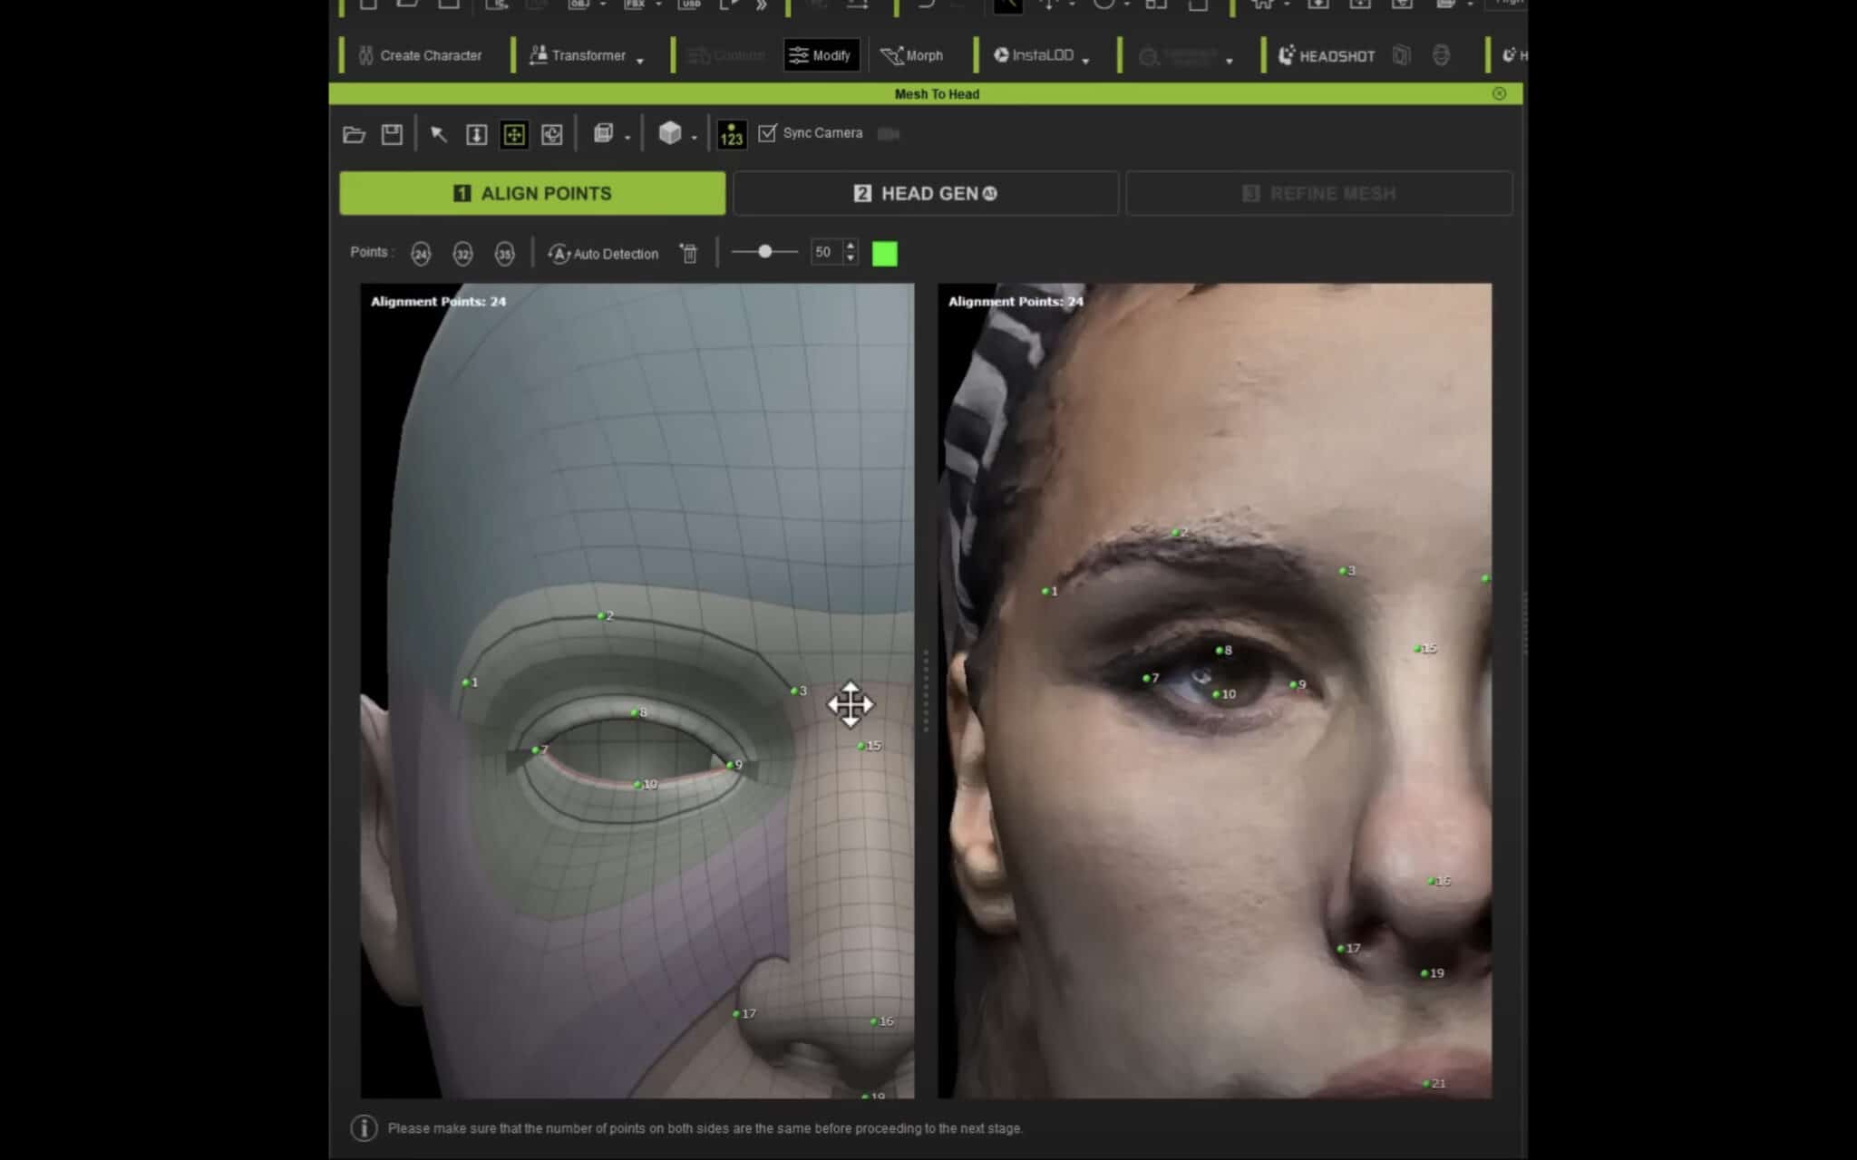Screen dimensions: 1857x1160
Task: Click the Create Character button
Action: coord(419,55)
